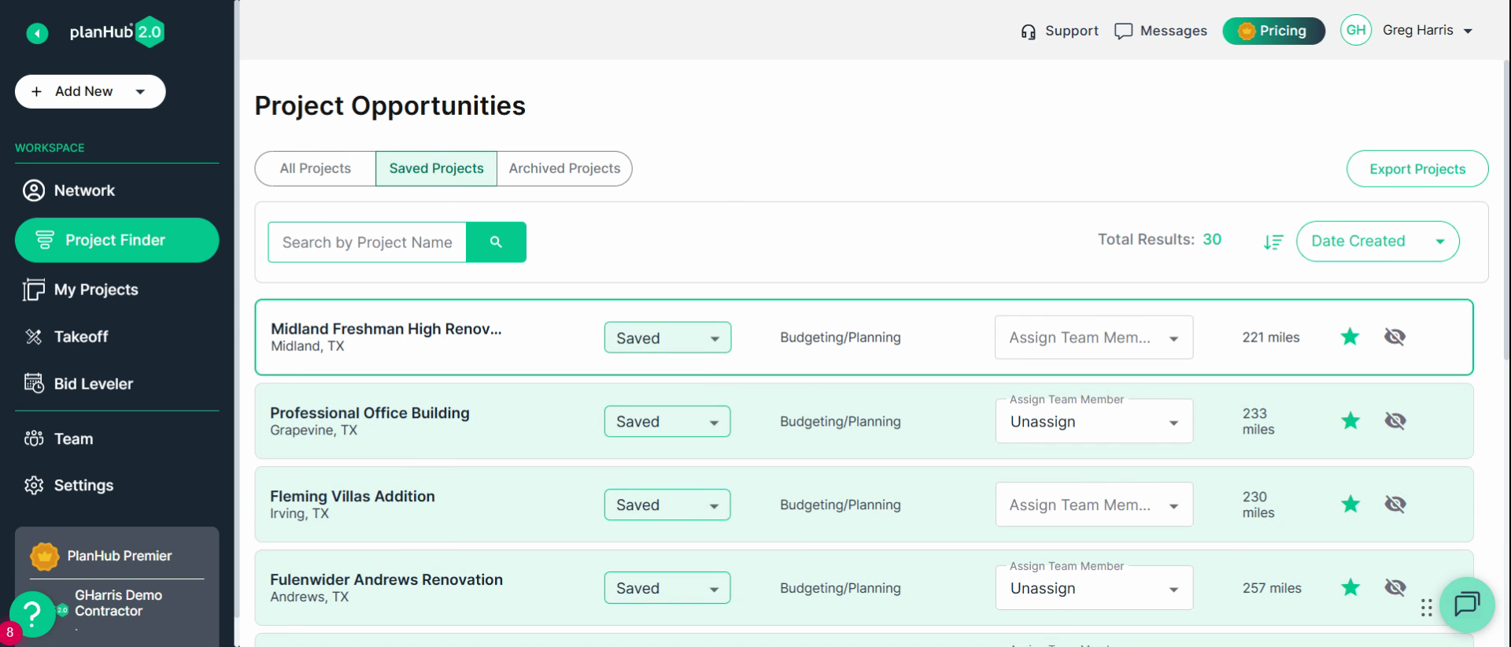
Task: Assign team member to Fleming Villas Addition
Action: pos(1094,505)
